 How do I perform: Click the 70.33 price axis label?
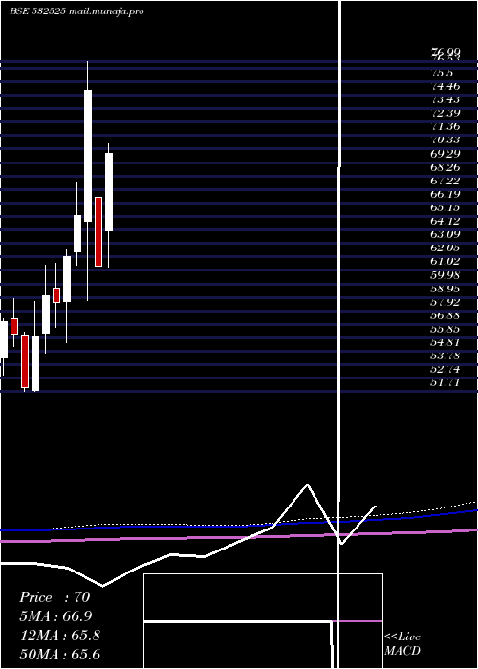445,140
